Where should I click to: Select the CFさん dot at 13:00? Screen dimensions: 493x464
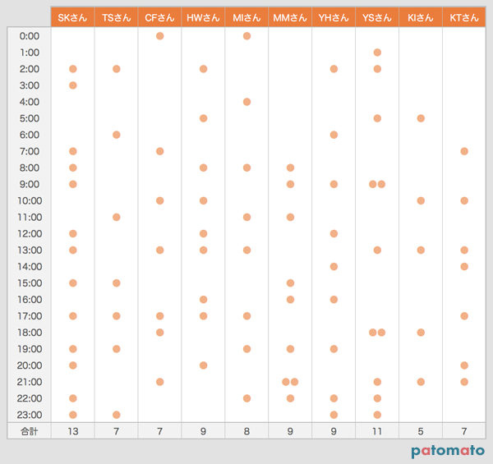(x=159, y=250)
